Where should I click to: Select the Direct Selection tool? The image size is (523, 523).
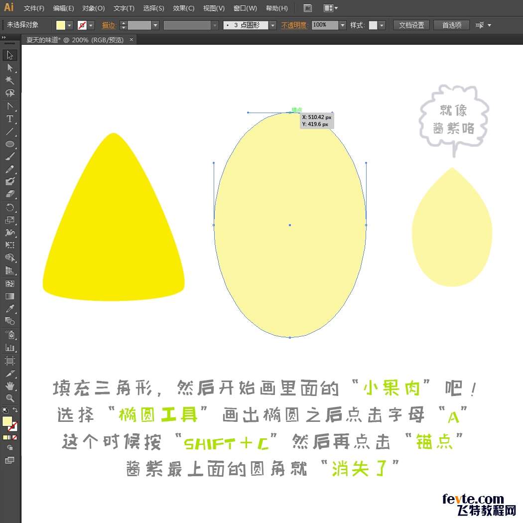pos(9,68)
